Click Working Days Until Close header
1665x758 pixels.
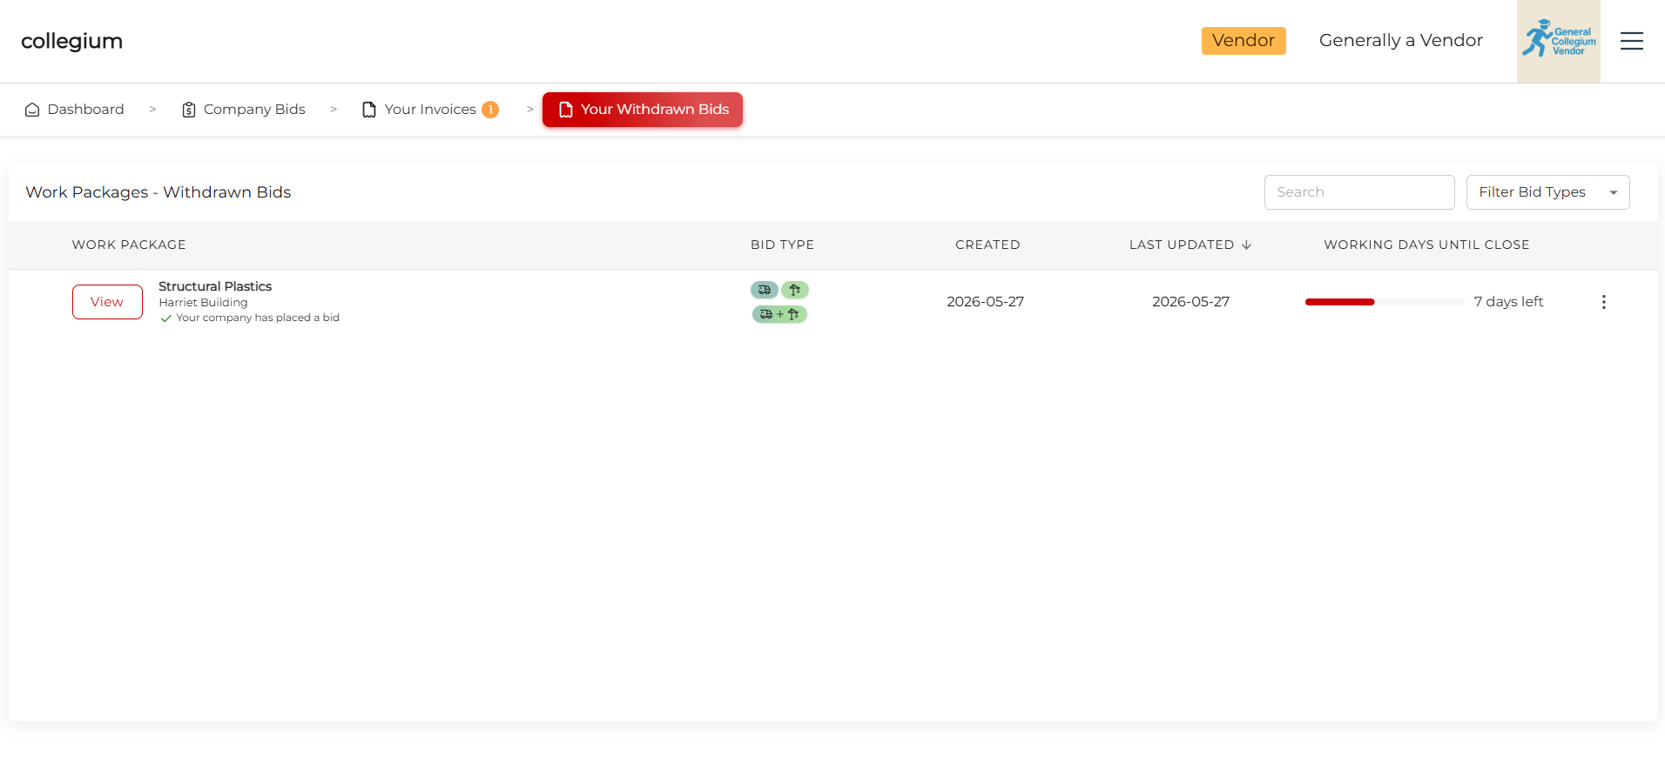pos(1426,245)
